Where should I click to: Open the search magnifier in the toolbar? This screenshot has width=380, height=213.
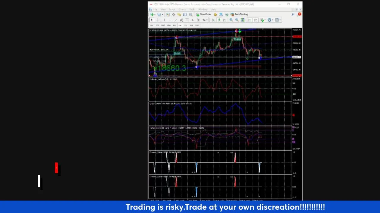click(293, 14)
